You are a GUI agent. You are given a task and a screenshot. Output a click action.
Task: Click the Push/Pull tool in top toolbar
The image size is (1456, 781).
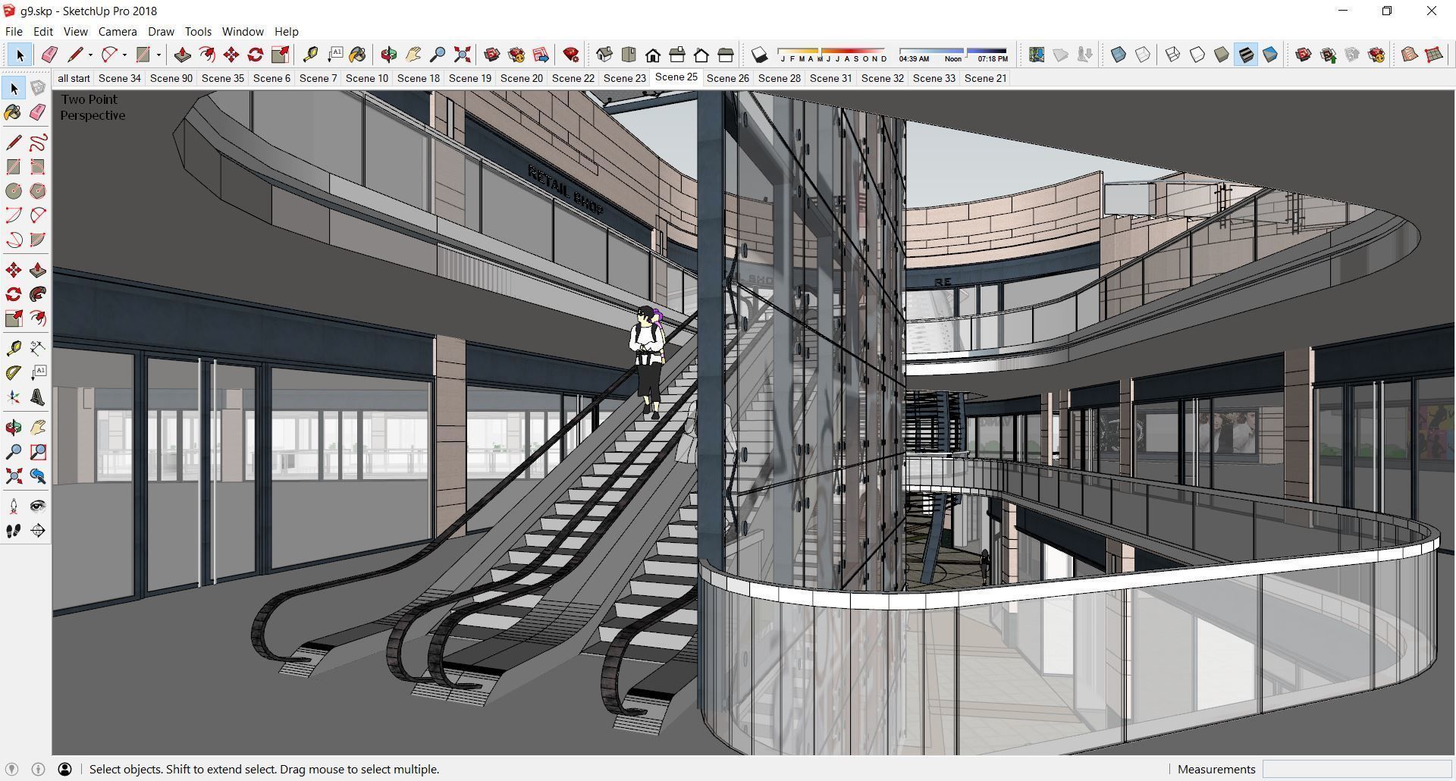(183, 55)
